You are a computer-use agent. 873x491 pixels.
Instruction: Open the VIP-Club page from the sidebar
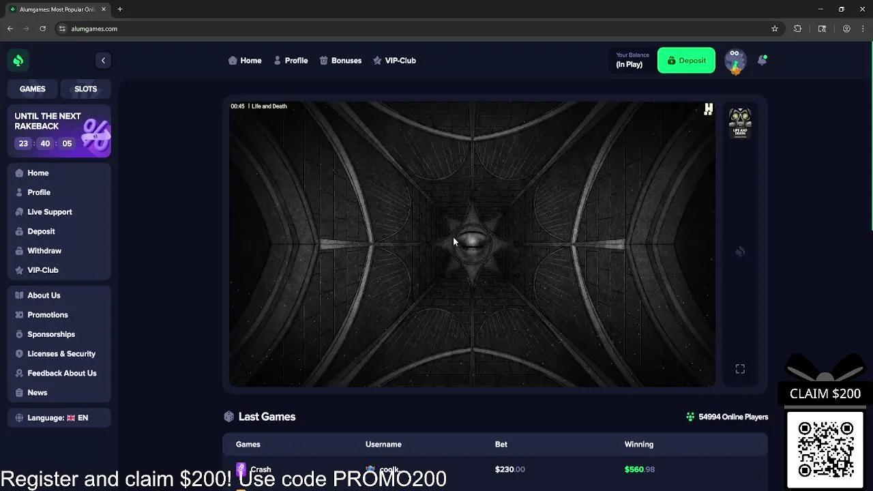tap(42, 270)
